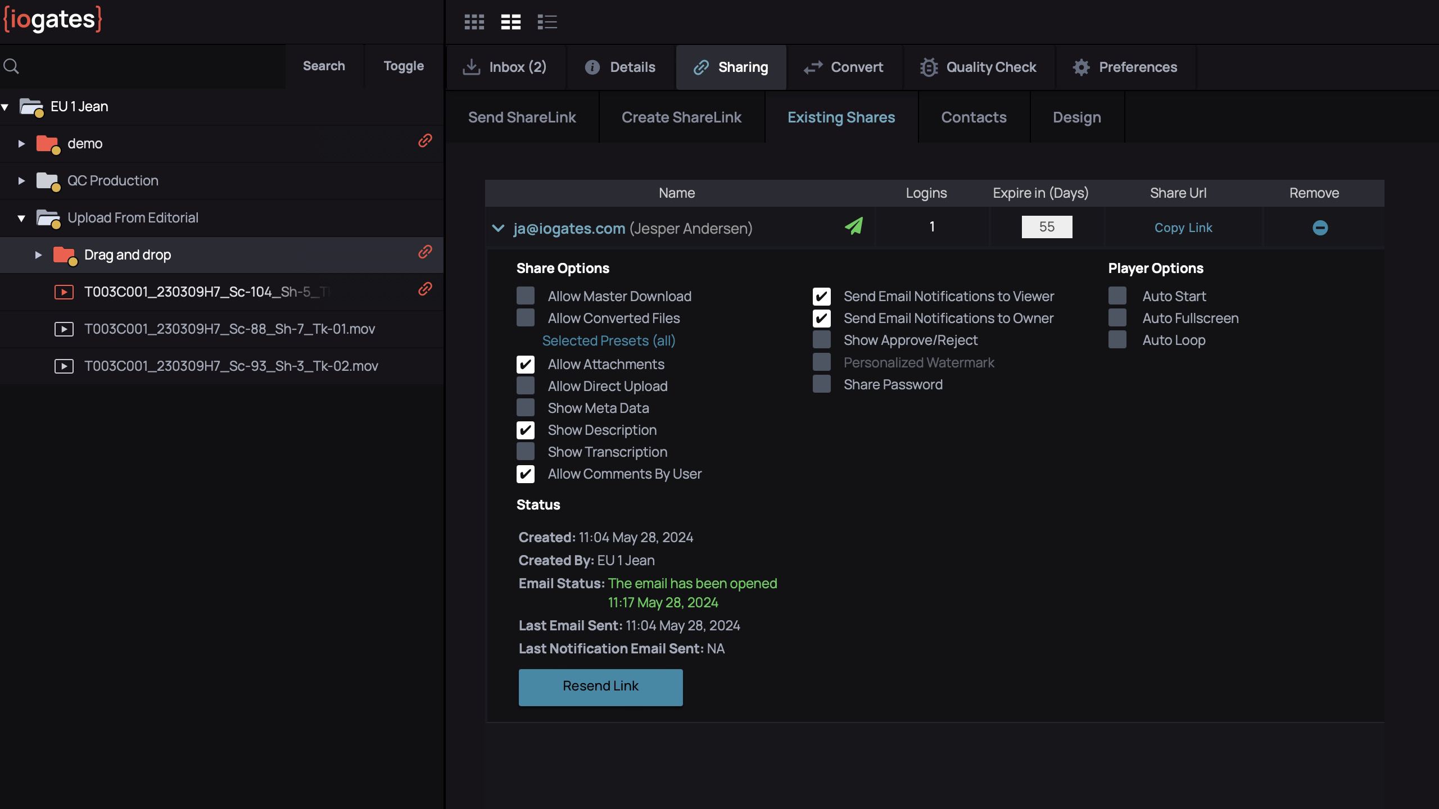Image resolution: width=1439 pixels, height=809 pixels.
Task: Click the Expire in days field showing 55
Action: tap(1047, 227)
